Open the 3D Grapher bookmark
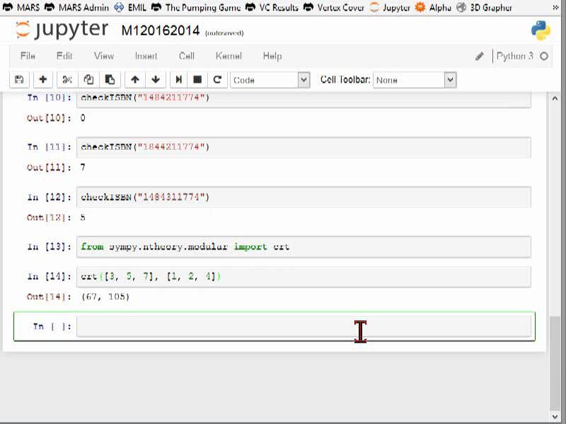The height and width of the screenshot is (424, 566). (x=484, y=7)
